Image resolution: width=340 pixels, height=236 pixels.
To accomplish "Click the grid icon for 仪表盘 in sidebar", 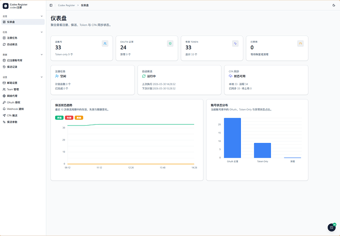I will pyautogui.click(x=4, y=22).
